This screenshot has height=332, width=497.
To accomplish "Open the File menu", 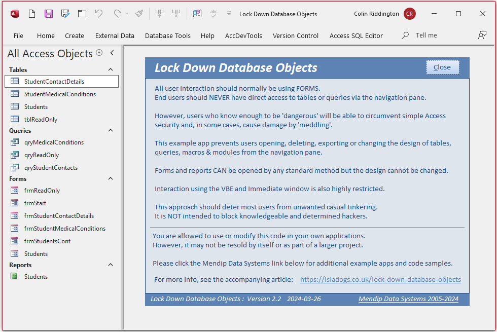I will point(18,35).
